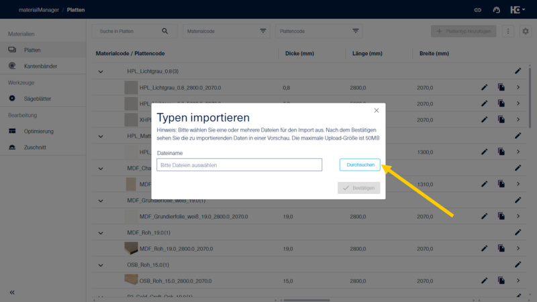Open Kantenbänder in the sidebar
The width and height of the screenshot is (537, 302).
(42, 66)
